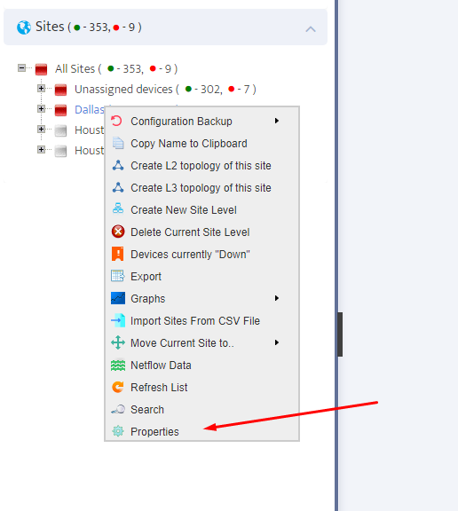Screen dimensions: 458x511
Task: Open the Graphs submenu arrow
Action: tap(276, 298)
